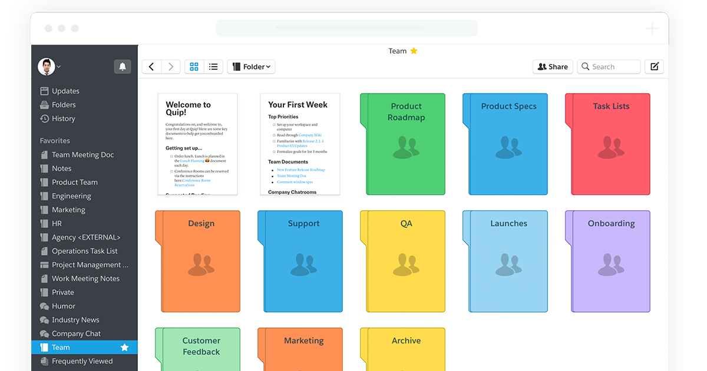Screen dimensions: 707x371
Task: Open the purple Onboarding folder
Action: [607, 261]
